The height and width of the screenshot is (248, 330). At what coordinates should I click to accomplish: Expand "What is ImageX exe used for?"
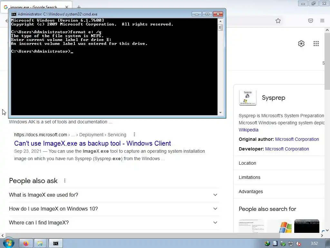[x=114, y=195]
